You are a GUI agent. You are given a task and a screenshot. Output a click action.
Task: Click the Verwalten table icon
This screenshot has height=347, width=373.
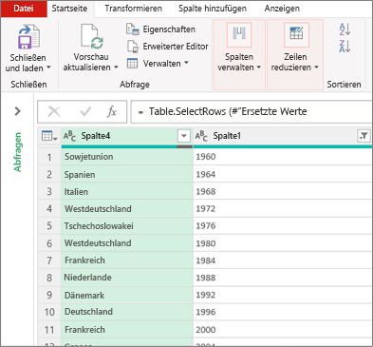(x=132, y=64)
